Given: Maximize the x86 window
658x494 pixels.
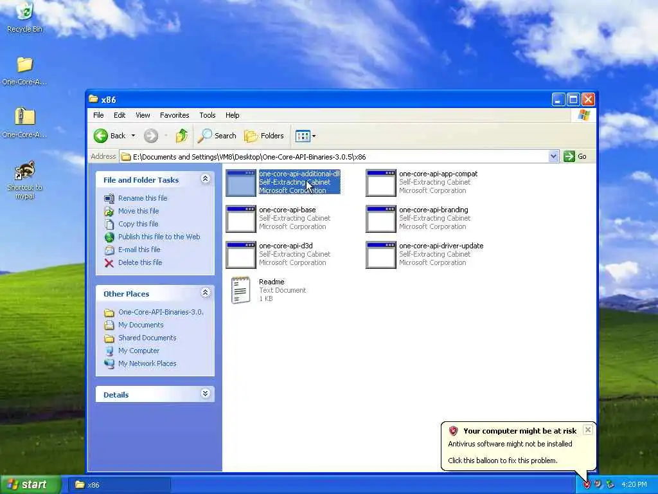Looking at the screenshot, I should pyautogui.click(x=573, y=100).
